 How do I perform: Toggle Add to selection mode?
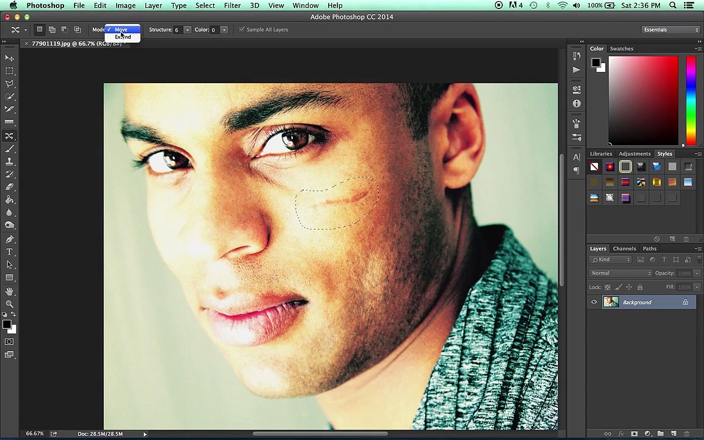[x=52, y=29]
